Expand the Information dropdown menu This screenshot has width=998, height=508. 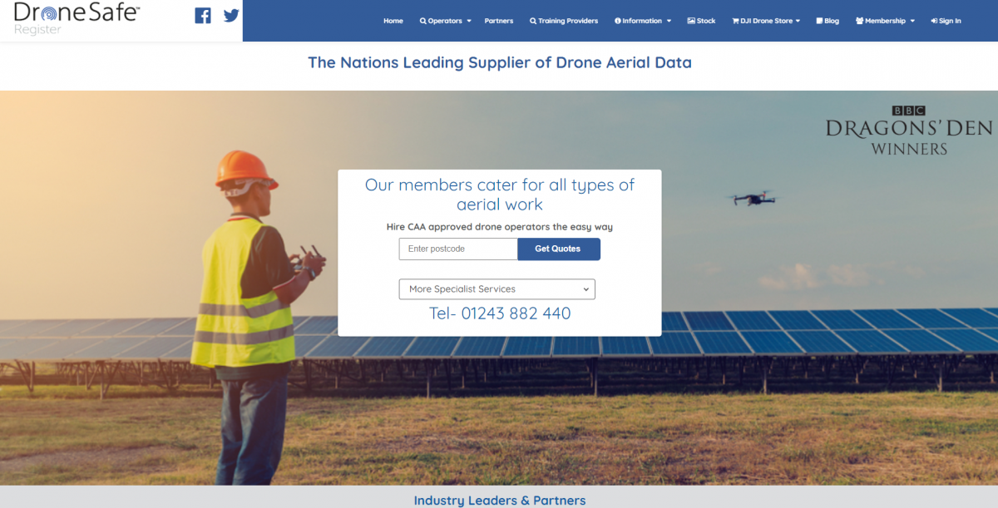click(x=643, y=21)
